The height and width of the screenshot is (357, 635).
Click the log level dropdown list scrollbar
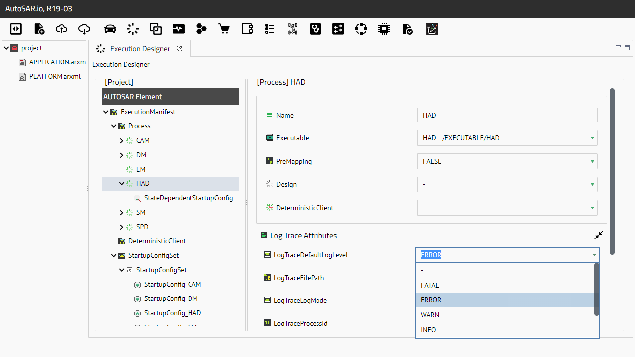(x=597, y=290)
